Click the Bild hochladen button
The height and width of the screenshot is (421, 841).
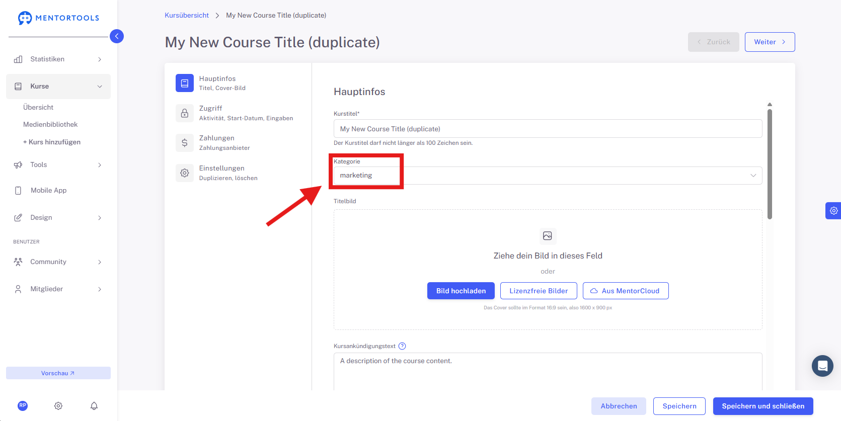(461, 291)
